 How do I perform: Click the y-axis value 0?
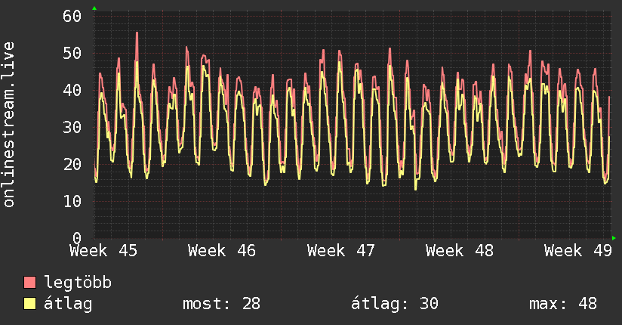(x=77, y=238)
